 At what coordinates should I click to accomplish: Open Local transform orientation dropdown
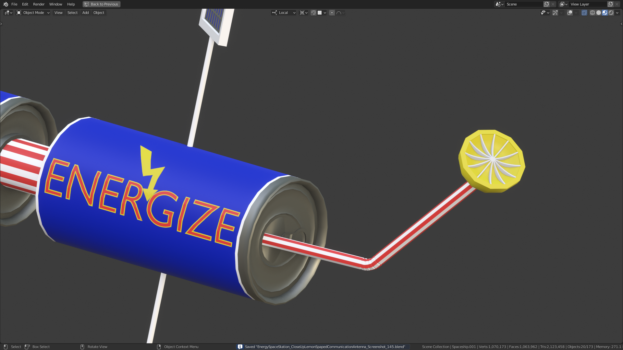tap(284, 13)
